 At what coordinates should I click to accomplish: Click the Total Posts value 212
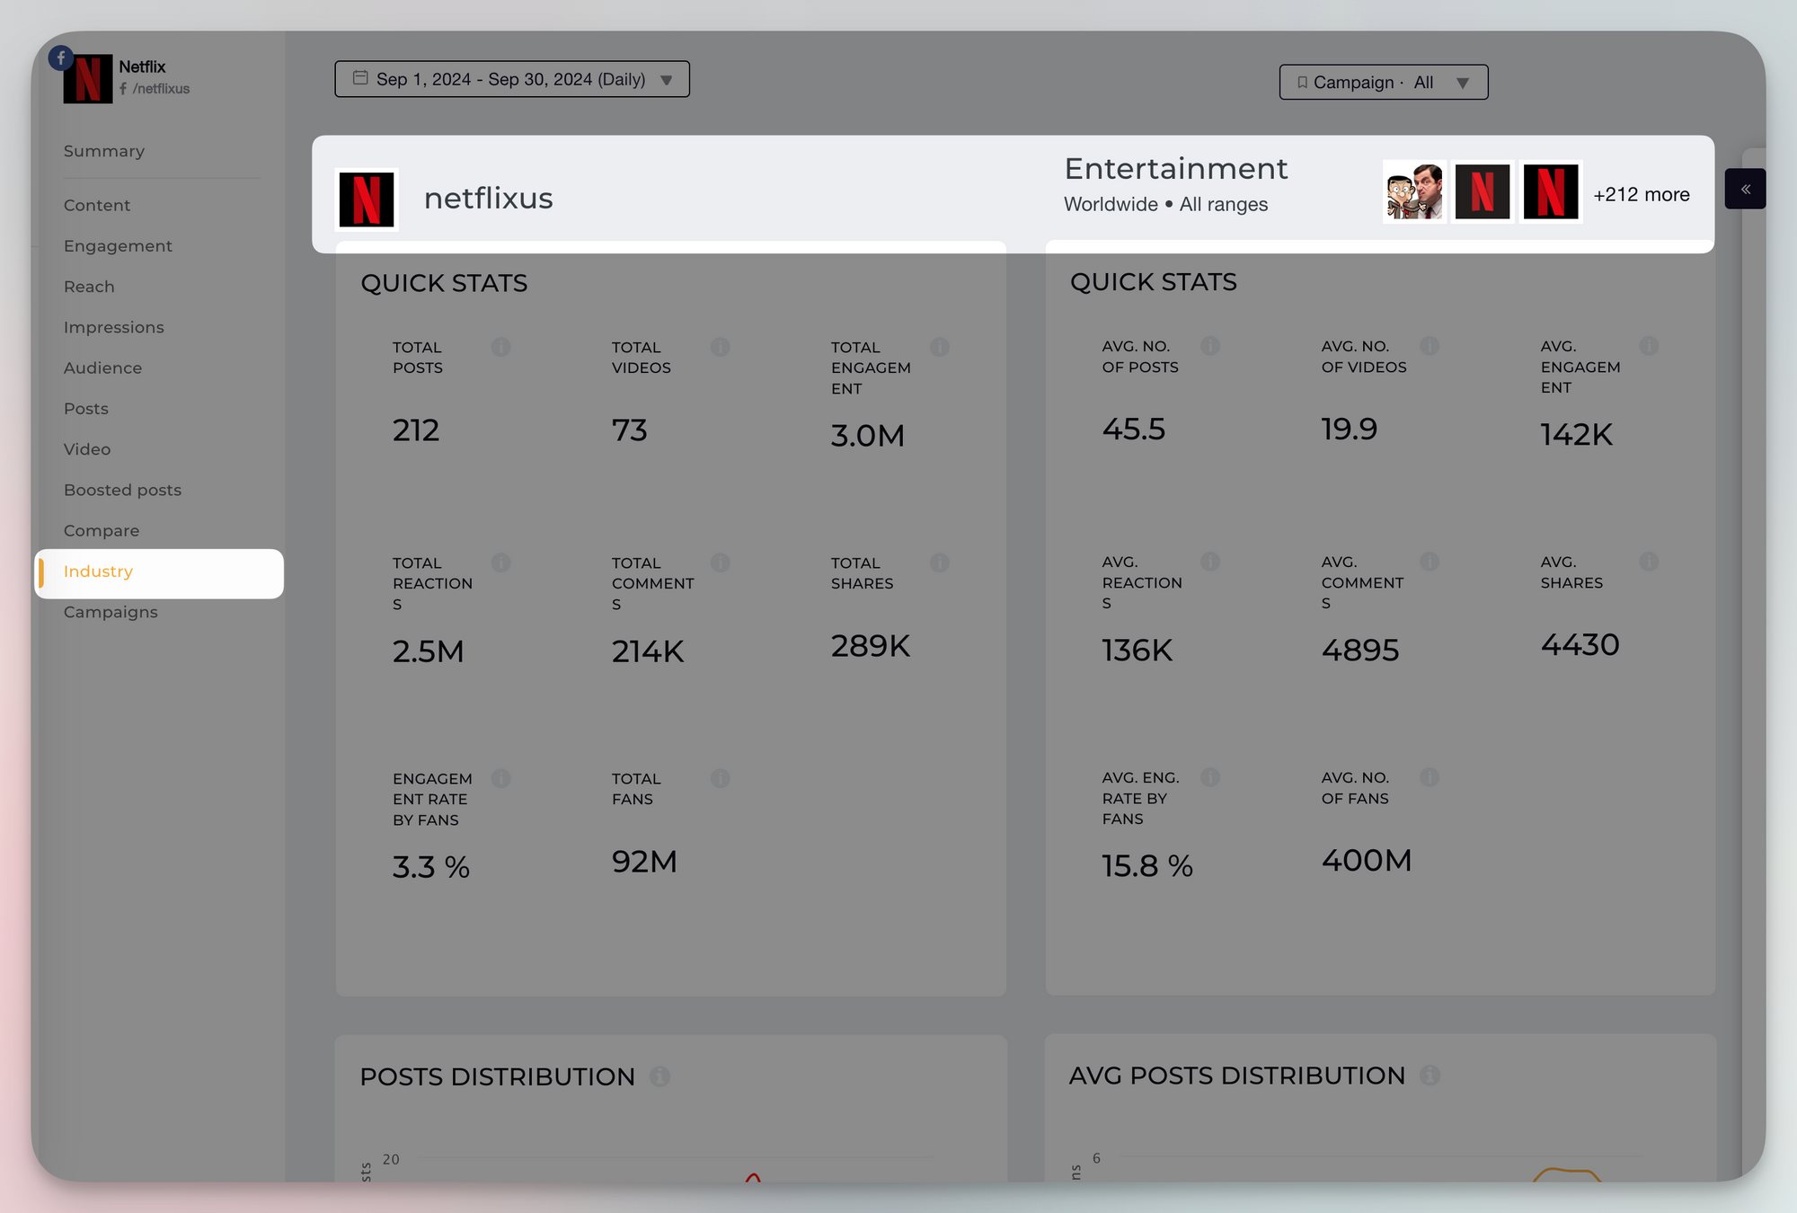point(416,430)
